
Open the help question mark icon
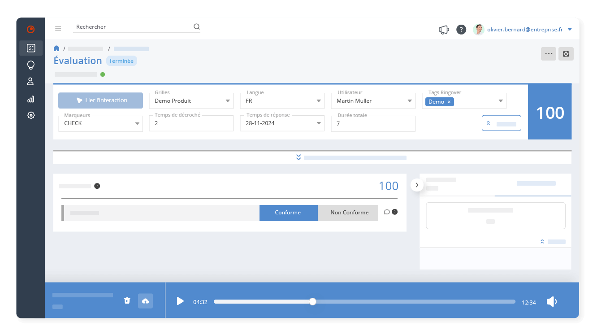click(x=461, y=30)
